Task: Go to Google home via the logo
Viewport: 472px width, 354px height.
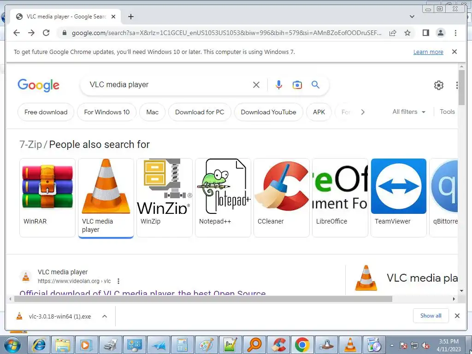Action: 39,85
